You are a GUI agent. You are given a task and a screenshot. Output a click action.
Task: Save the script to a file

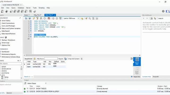pos(29,18)
